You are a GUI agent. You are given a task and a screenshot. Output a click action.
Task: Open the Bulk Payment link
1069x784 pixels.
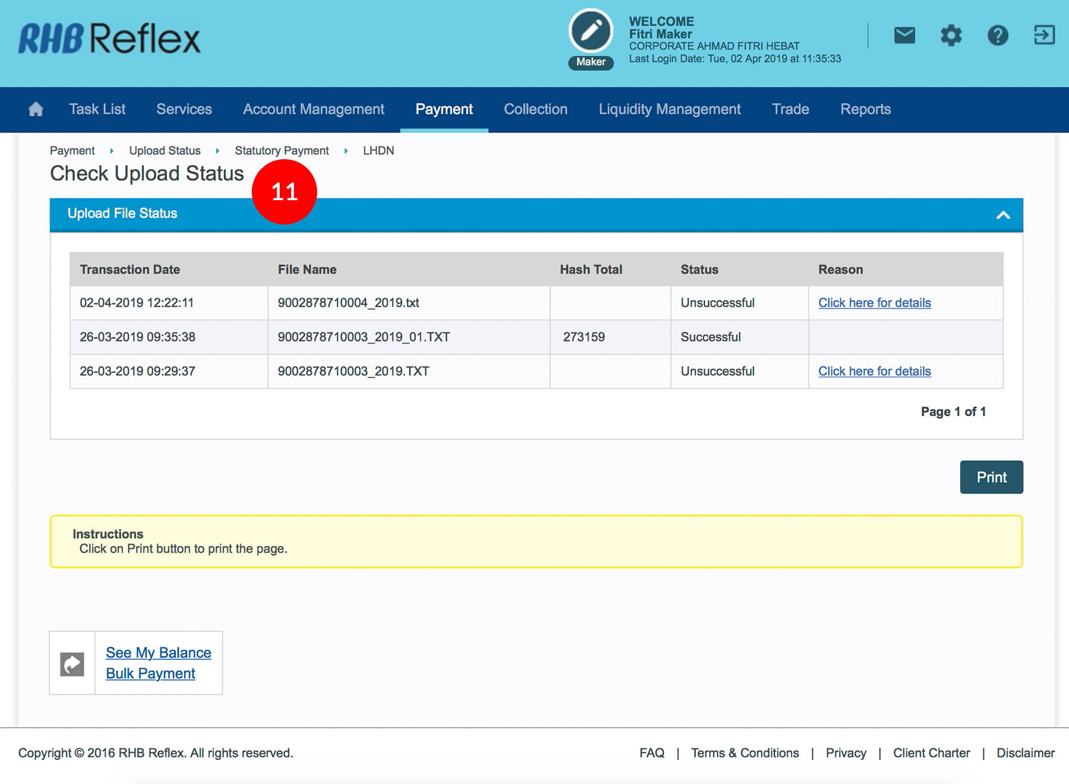coord(150,674)
